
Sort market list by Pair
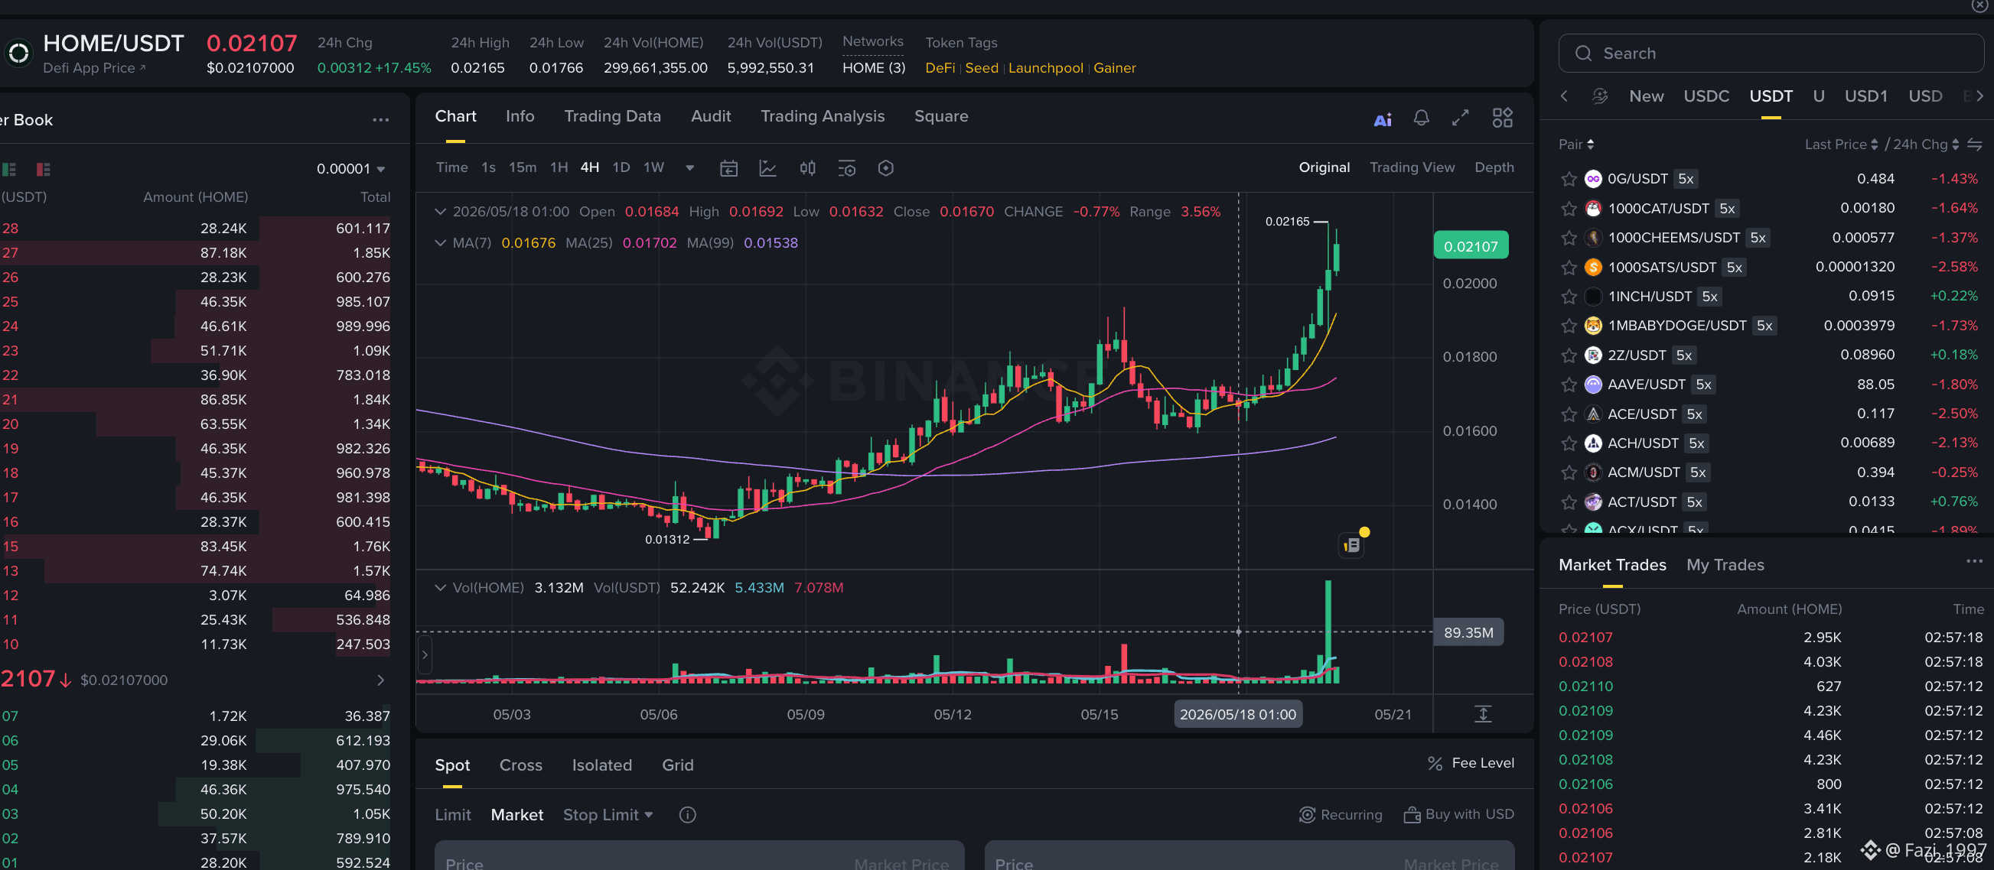(1575, 144)
